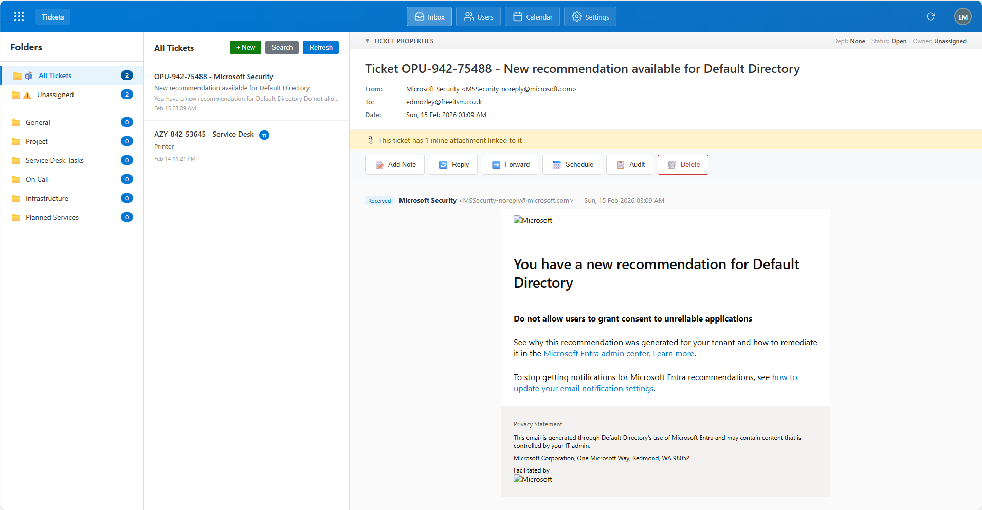Select the Service Desk Tasks folder
982x510 pixels.
pos(72,160)
